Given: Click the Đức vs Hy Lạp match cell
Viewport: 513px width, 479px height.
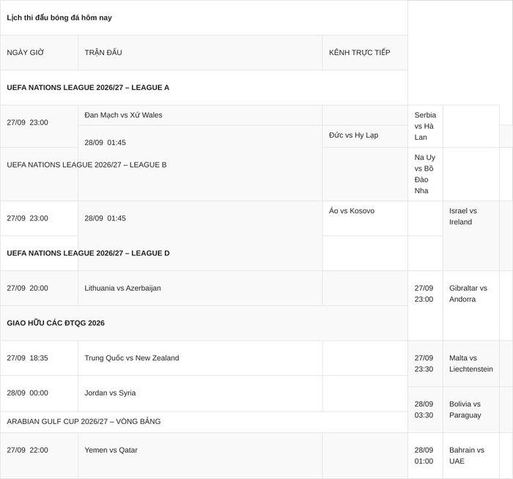Looking at the screenshot, I should point(353,135).
